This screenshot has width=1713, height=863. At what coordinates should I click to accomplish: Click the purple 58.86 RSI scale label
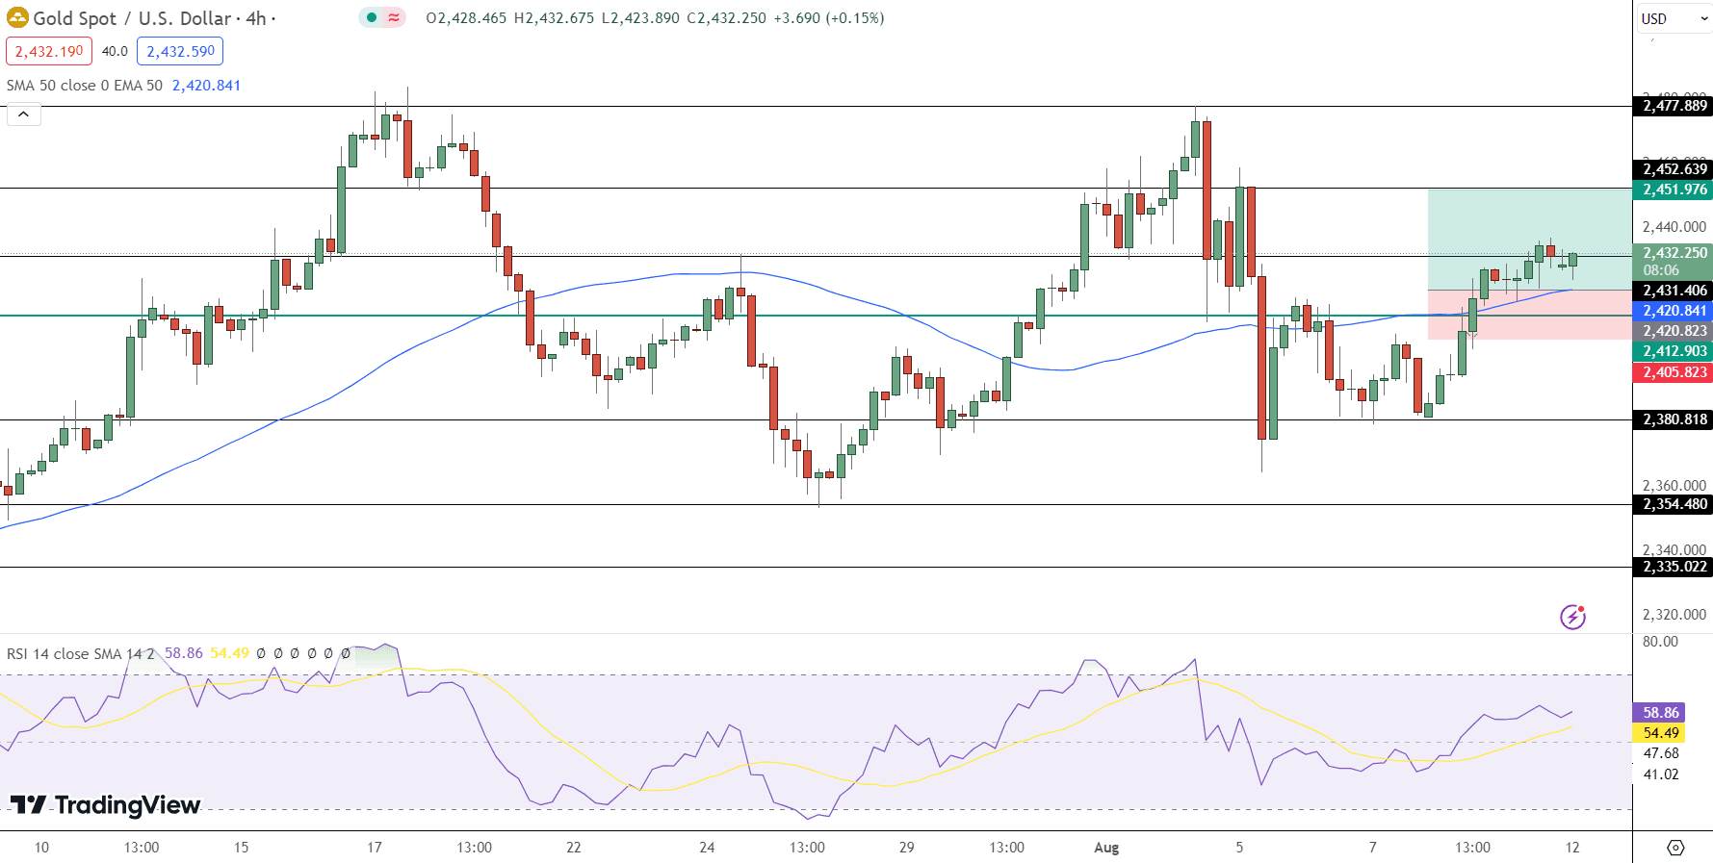tap(1659, 713)
